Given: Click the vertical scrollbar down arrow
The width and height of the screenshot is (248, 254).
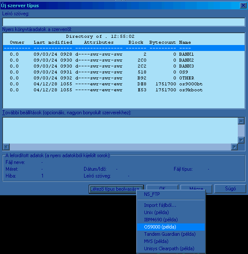Looking at the screenshot, I should click(x=241, y=140).
